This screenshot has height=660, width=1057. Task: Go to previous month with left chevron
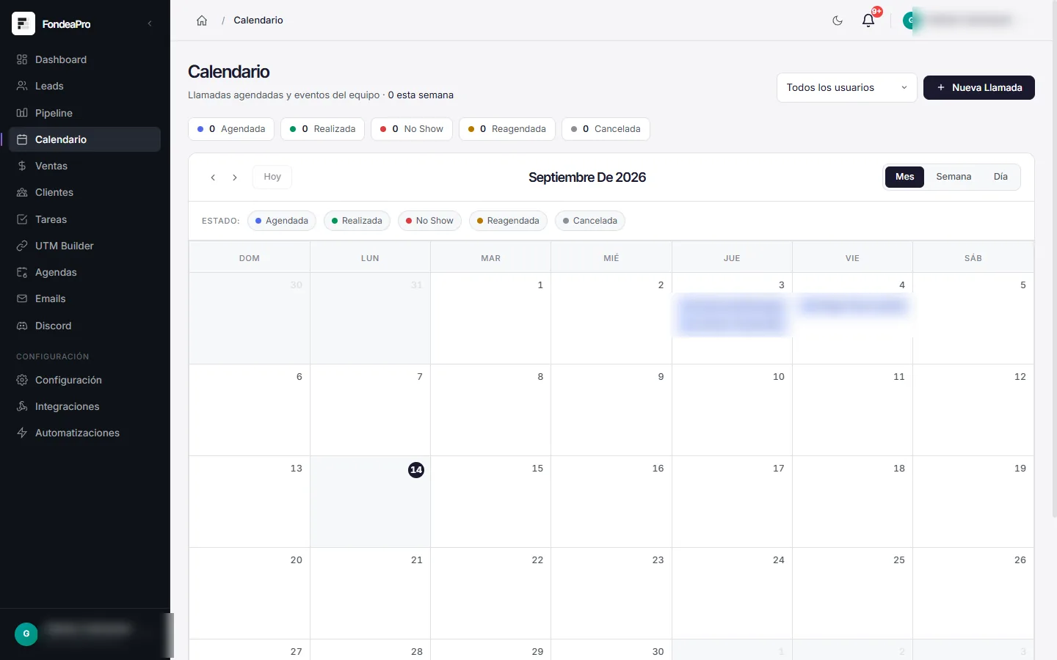pyautogui.click(x=213, y=177)
